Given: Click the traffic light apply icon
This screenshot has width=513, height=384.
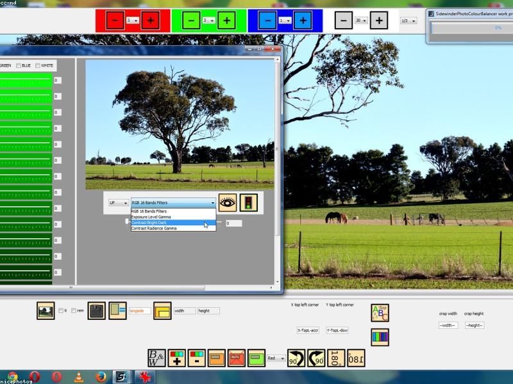Looking at the screenshot, I should pos(249,202).
